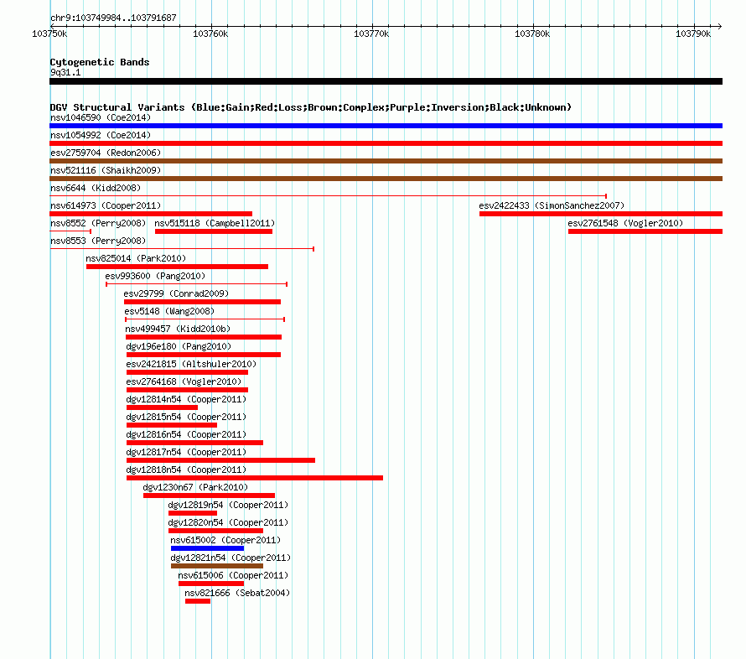
Task: Select dgv12819n54 (Cooper2011) label
Action: pos(228,505)
